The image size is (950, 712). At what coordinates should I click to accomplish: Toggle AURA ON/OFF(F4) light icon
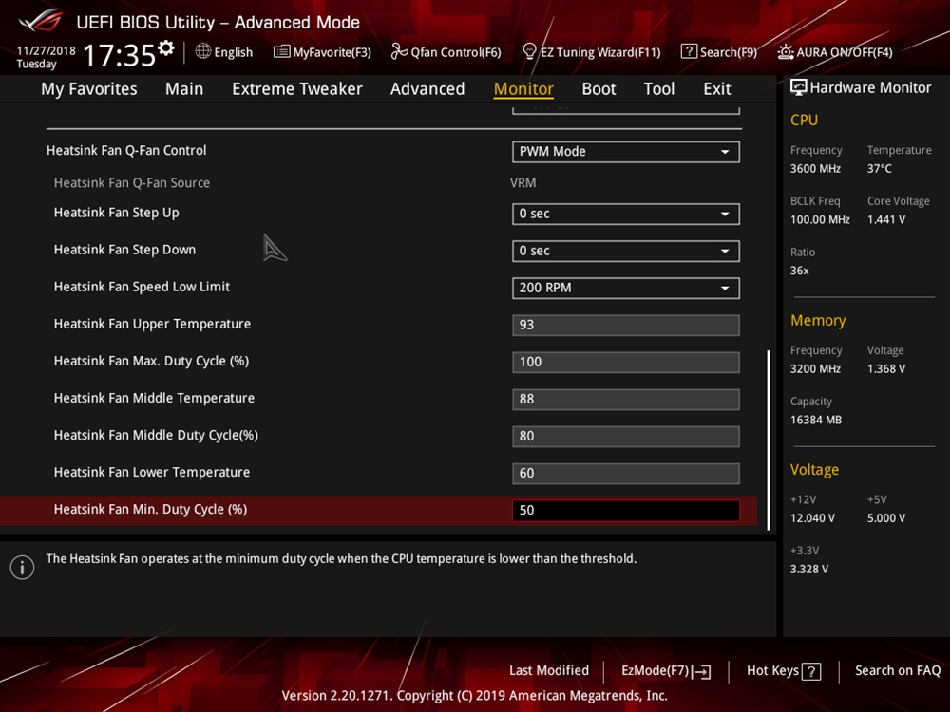(786, 52)
